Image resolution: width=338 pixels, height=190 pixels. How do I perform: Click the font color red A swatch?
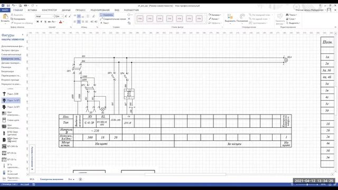coord(61,22)
